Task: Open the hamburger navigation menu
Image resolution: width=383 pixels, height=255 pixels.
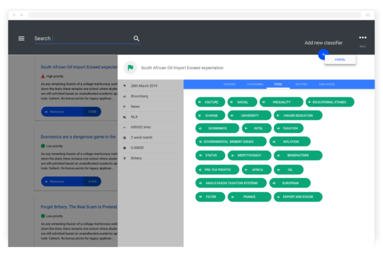Action: 21,38
